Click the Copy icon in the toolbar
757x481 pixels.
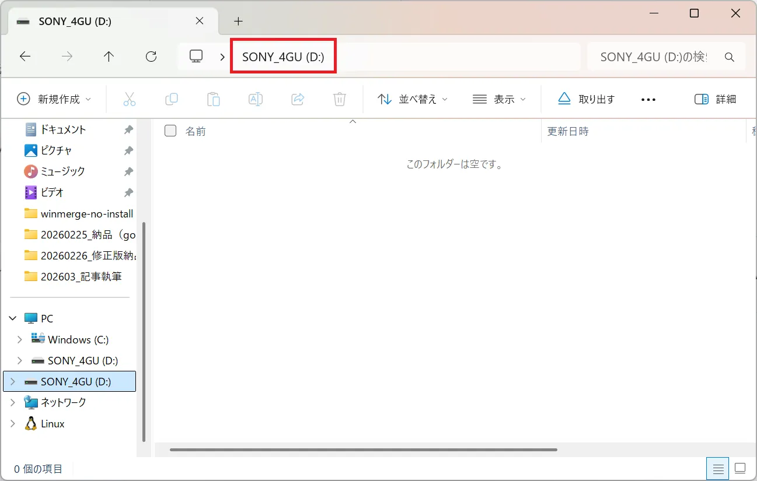(172, 99)
